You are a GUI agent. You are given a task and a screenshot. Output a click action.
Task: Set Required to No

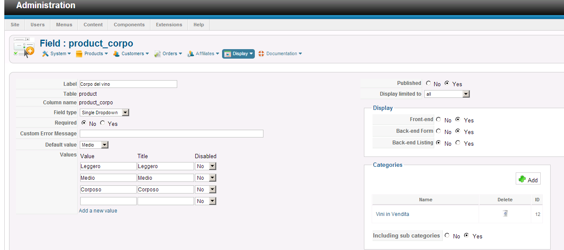84,123
